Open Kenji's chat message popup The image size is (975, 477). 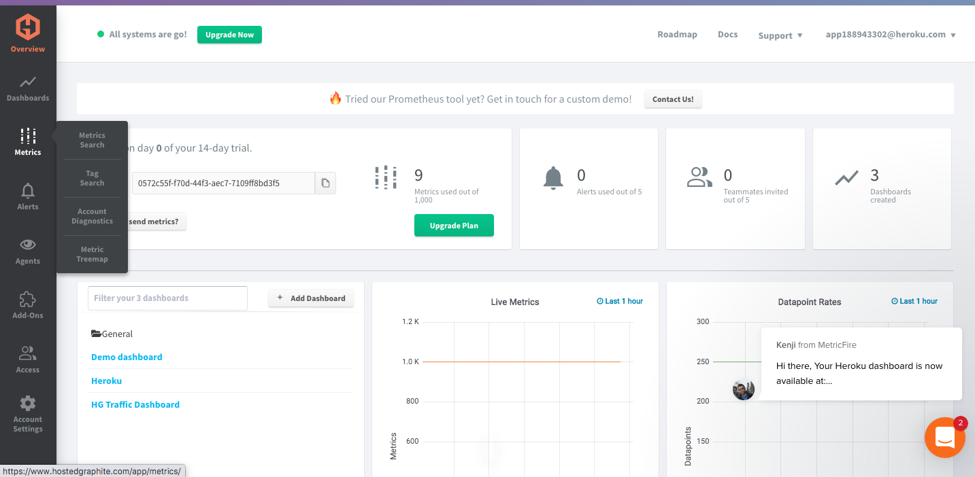pos(861,364)
